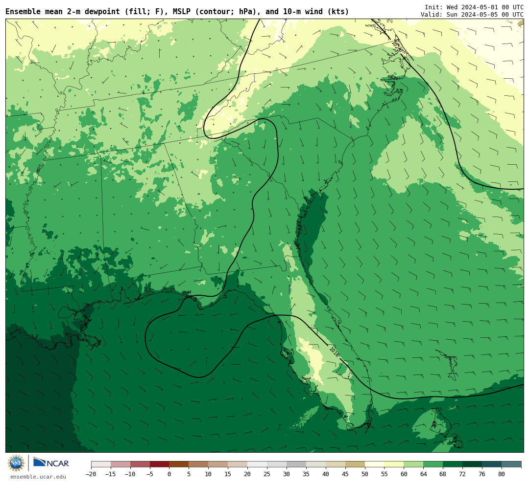Pick the beige swatch between 15 and 20
The height and width of the screenshot is (483, 529).
click(x=238, y=464)
